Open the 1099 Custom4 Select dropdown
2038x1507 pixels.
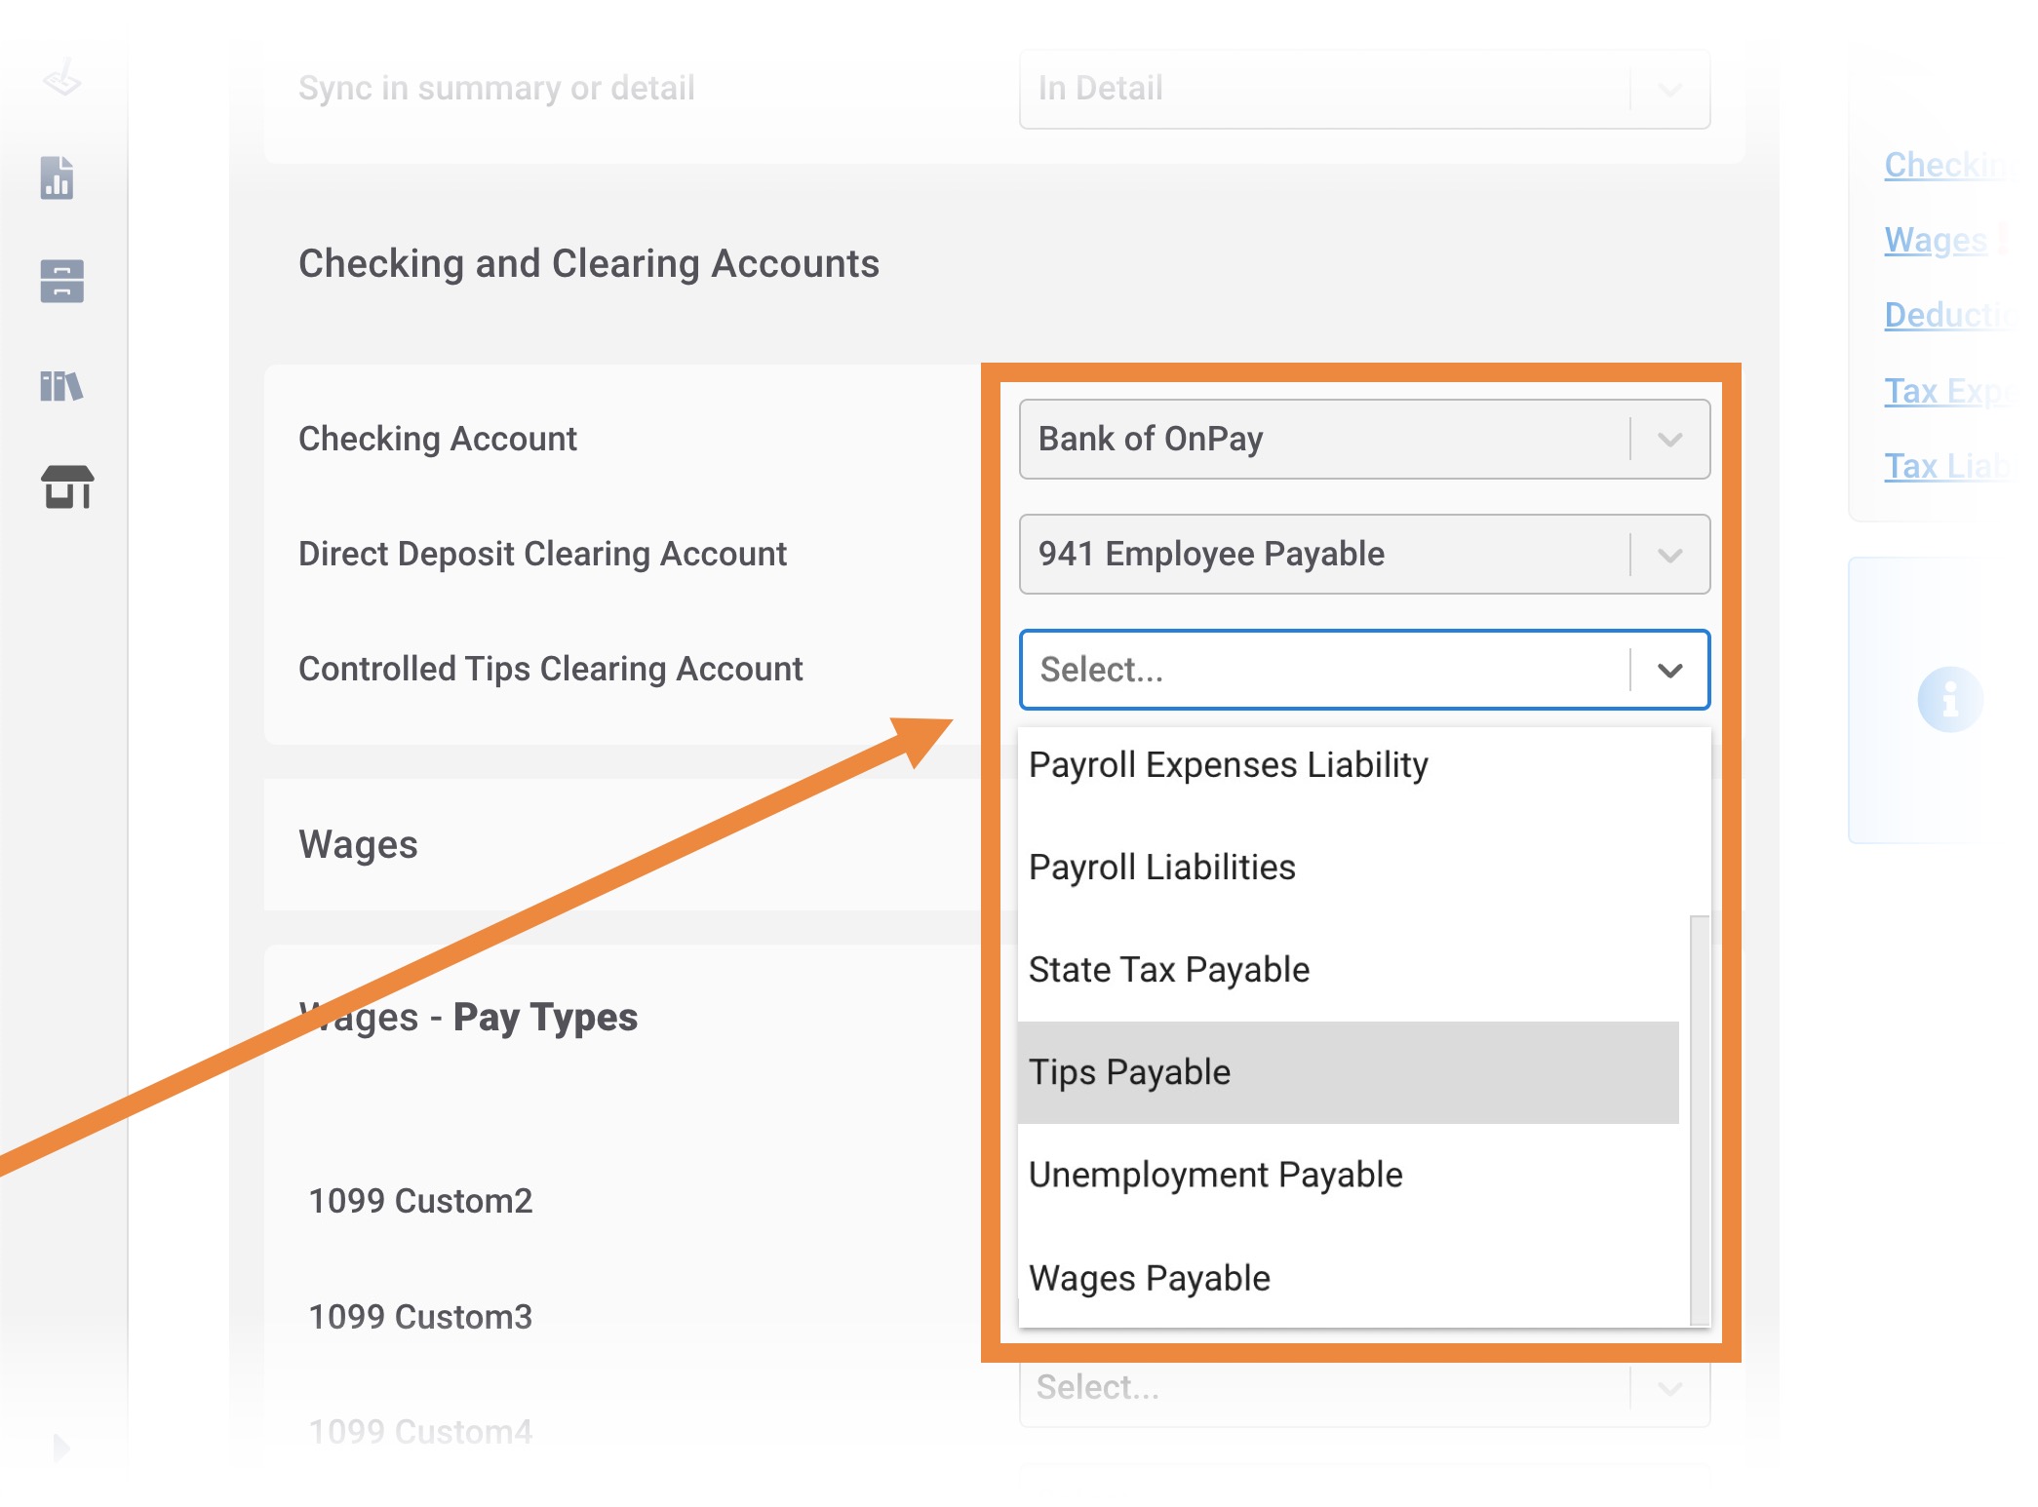1364,1388
